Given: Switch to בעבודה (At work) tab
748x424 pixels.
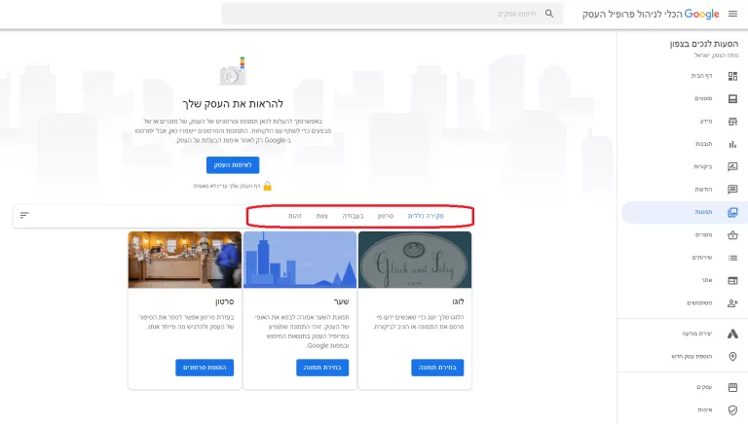Looking at the screenshot, I should (x=353, y=216).
